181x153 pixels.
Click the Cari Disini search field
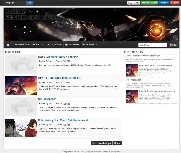(x=153, y=45)
